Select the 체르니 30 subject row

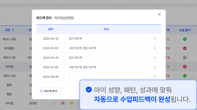pos(9,58)
